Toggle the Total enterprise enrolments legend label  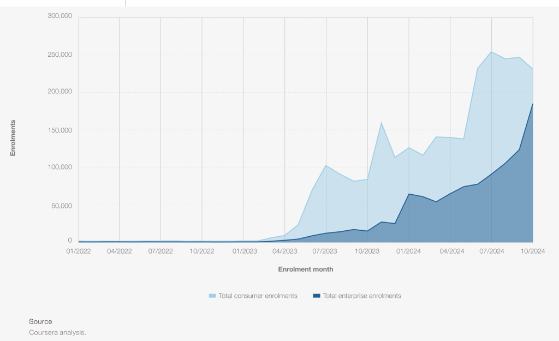coord(362,296)
